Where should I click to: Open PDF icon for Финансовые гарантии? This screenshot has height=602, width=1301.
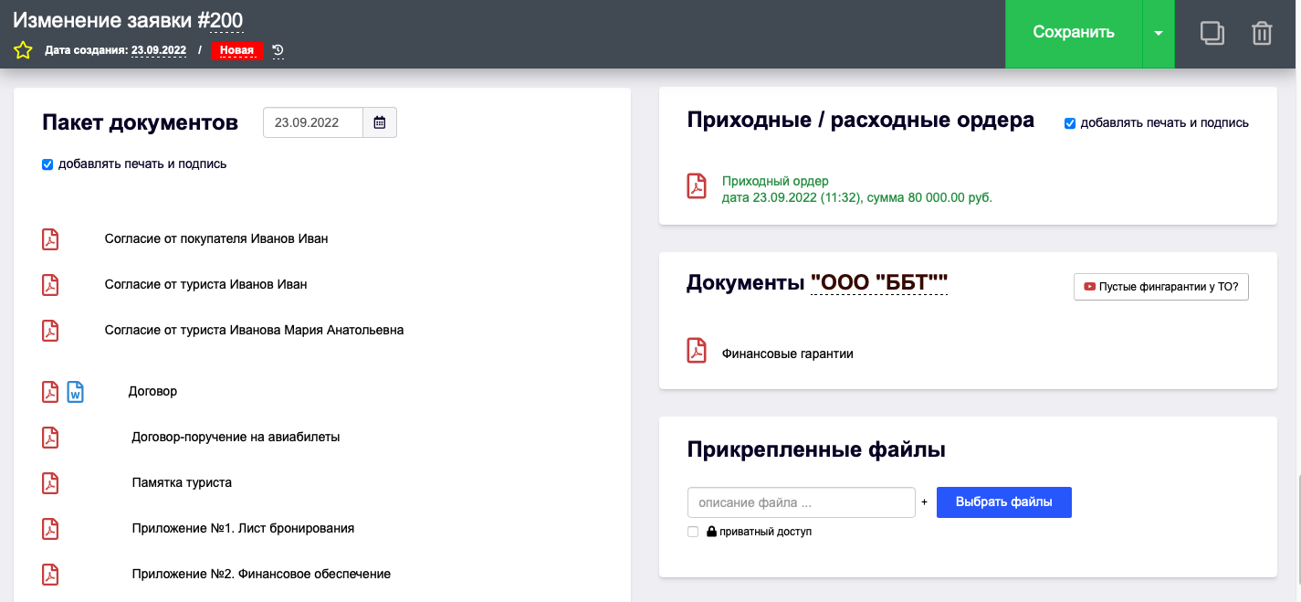[697, 351]
